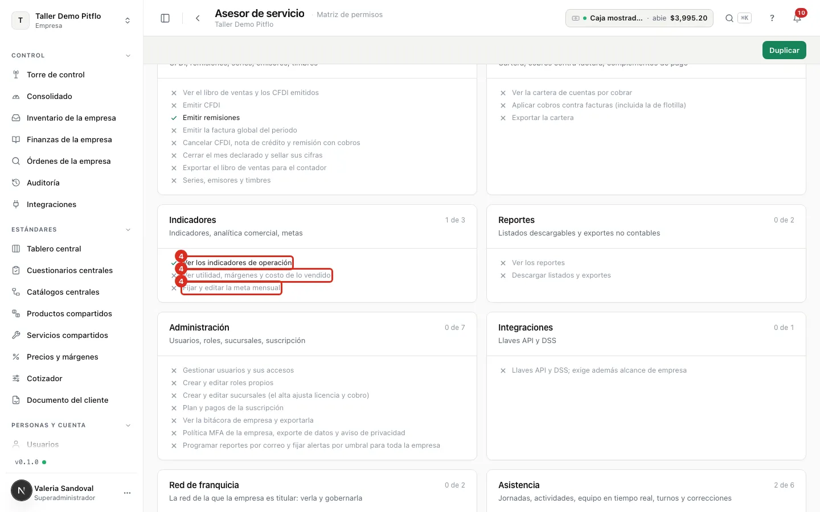The height and width of the screenshot is (512, 820).
Task: Open the Valeria Sandoval user options menu
Action: (x=127, y=493)
